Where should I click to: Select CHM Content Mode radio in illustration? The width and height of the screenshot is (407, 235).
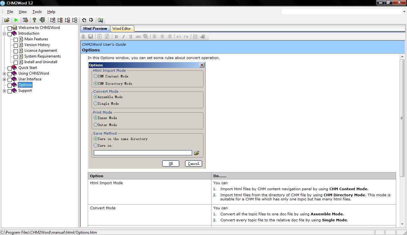[95, 76]
